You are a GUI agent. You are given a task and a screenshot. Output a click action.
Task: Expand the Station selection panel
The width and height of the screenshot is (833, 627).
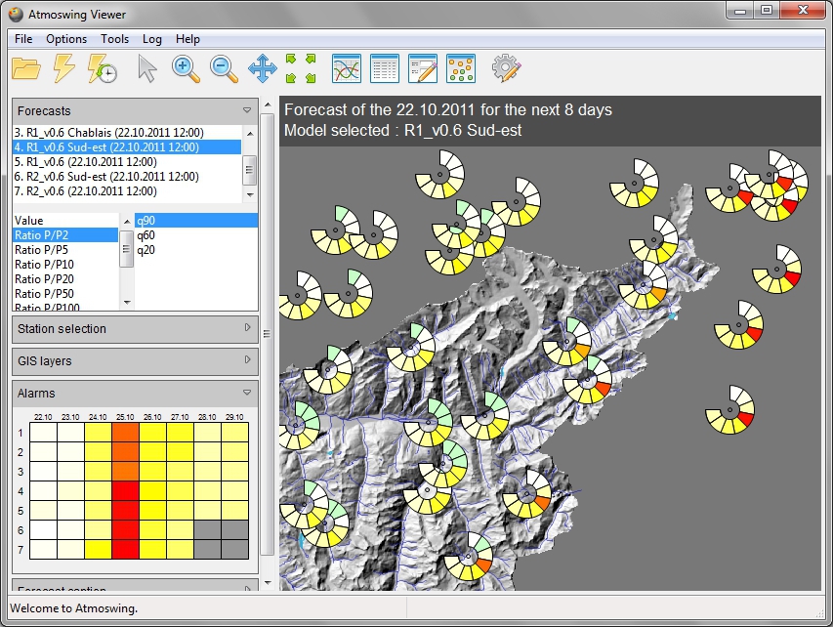[x=247, y=329]
